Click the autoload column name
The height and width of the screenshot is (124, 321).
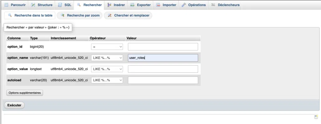tap(14, 80)
